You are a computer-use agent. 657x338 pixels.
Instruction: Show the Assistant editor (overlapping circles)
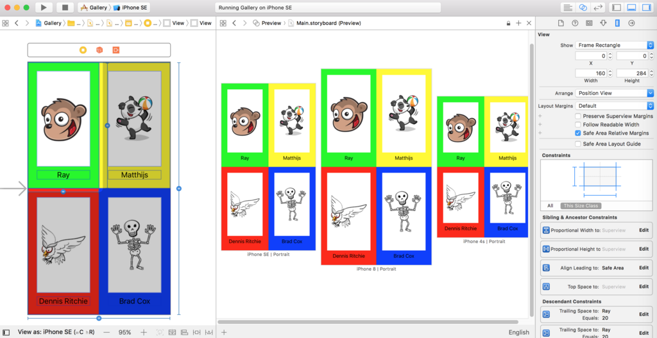pyautogui.click(x=583, y=8)
